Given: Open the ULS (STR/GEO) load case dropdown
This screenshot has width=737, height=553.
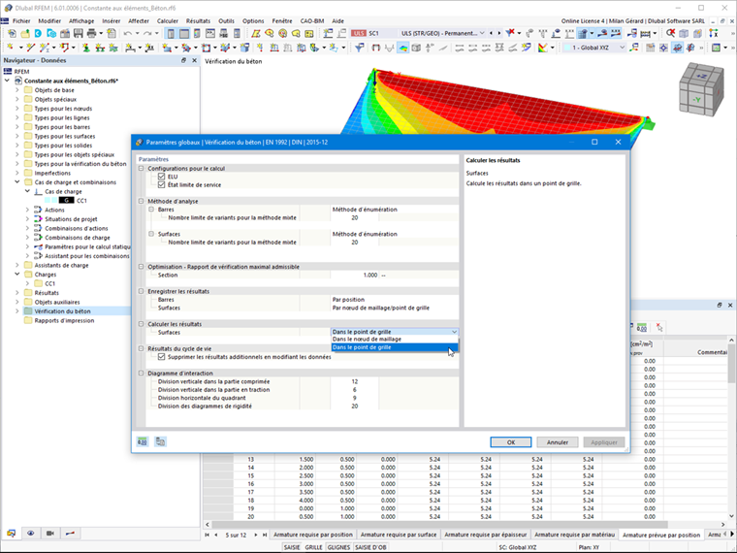Looking at the screenshot, I should click(x=442, y=33).
